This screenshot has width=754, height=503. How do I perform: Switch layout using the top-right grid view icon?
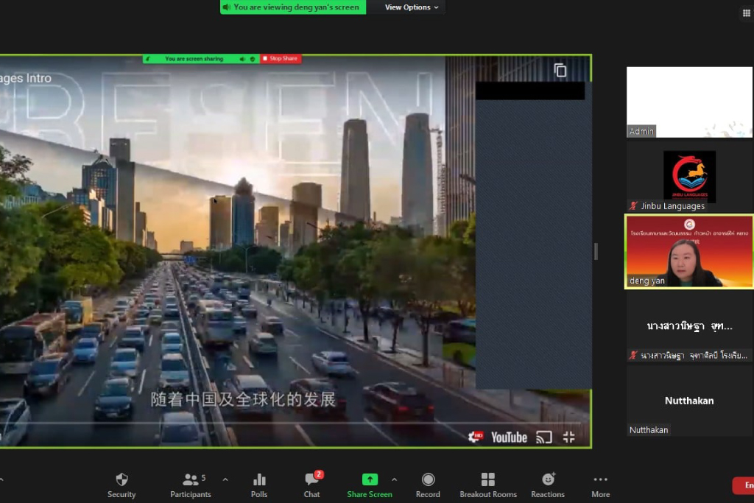tap(747, 13)
